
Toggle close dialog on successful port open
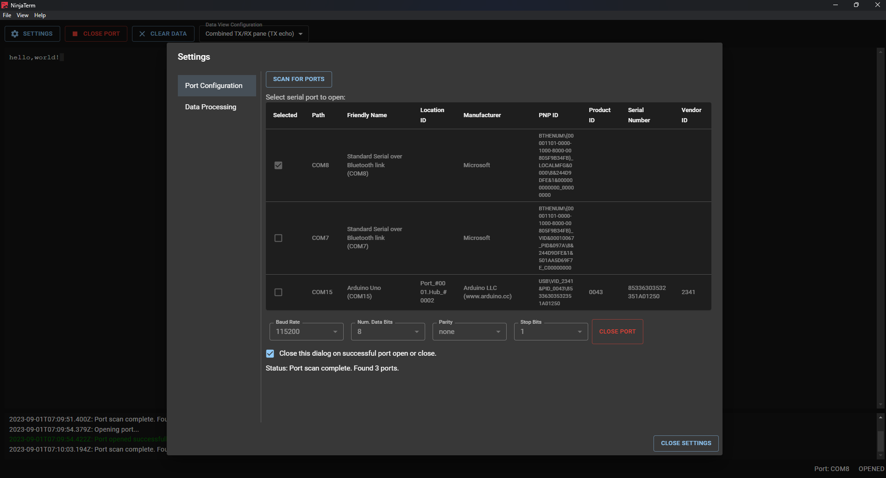pos(270,353)
